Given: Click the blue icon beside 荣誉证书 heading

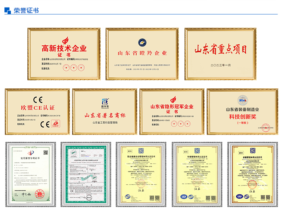Looking at the screenshot, I should (x=8, y=10).
